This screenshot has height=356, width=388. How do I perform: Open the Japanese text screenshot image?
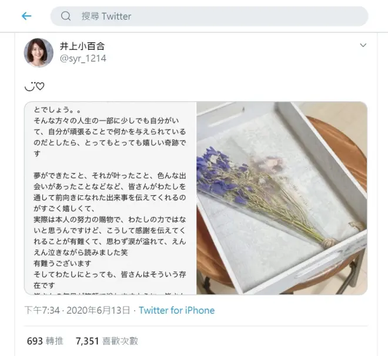[x=111, y=198]
